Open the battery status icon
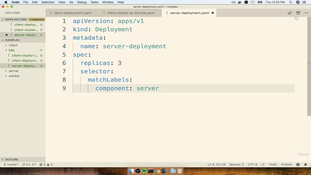This screenshot has height=175, width=311. tap(260, 2)
